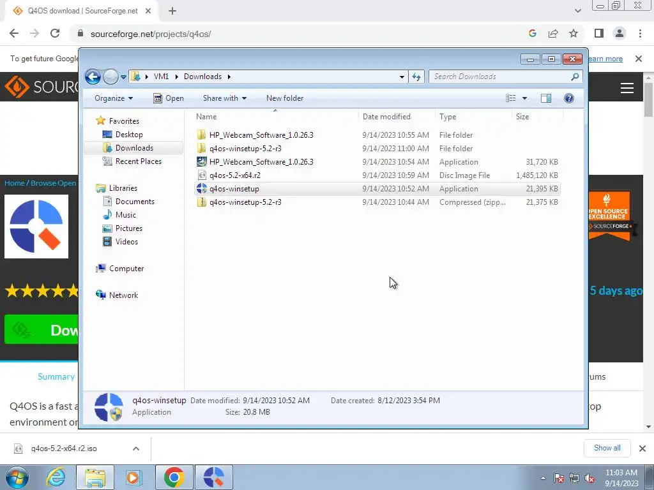This screenshot has height=490, width=654.
Task: Select Downloads in navigation pane
Action: coord(134,148)
